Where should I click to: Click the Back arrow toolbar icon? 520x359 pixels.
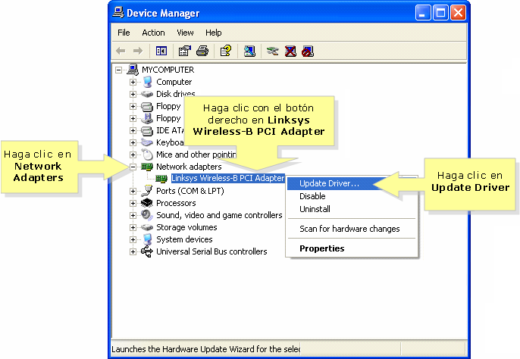pos(121,51)
